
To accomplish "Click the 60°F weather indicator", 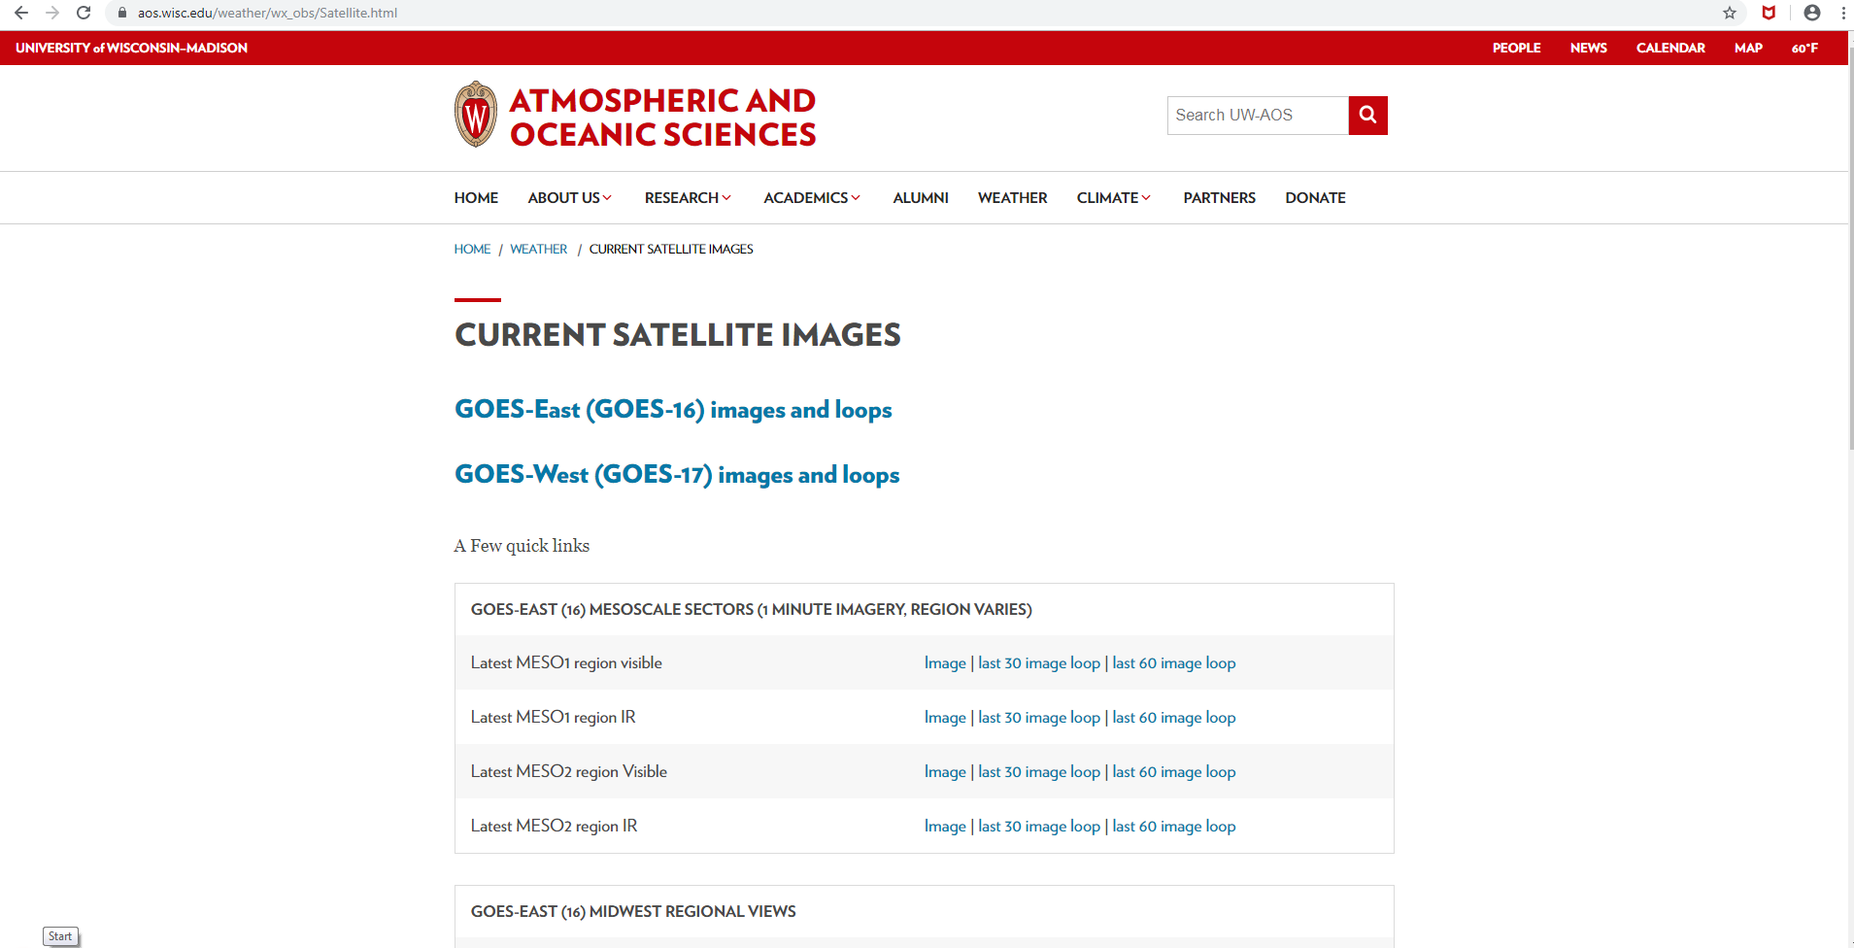I will pos(1804,48).
